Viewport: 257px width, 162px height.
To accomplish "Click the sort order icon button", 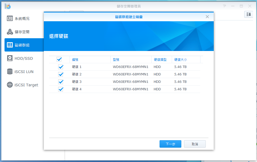I will (x=249, y=14).
